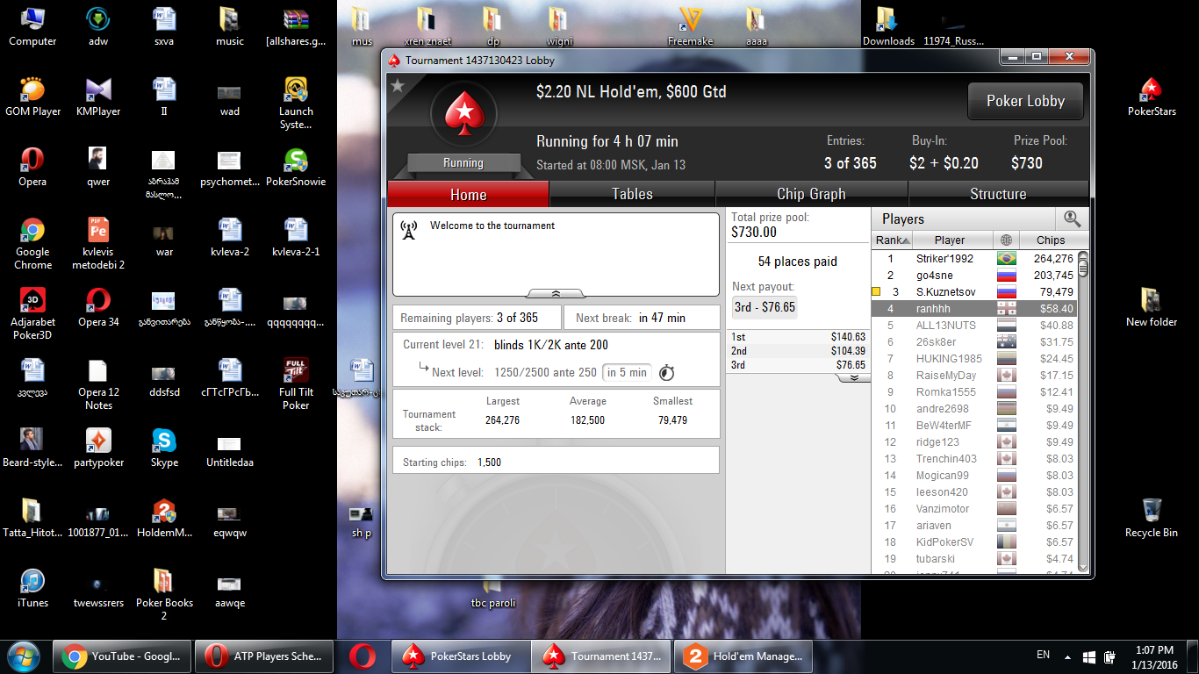
Task: Open the Windows Start menu
Action: click(x=23, y=656)
